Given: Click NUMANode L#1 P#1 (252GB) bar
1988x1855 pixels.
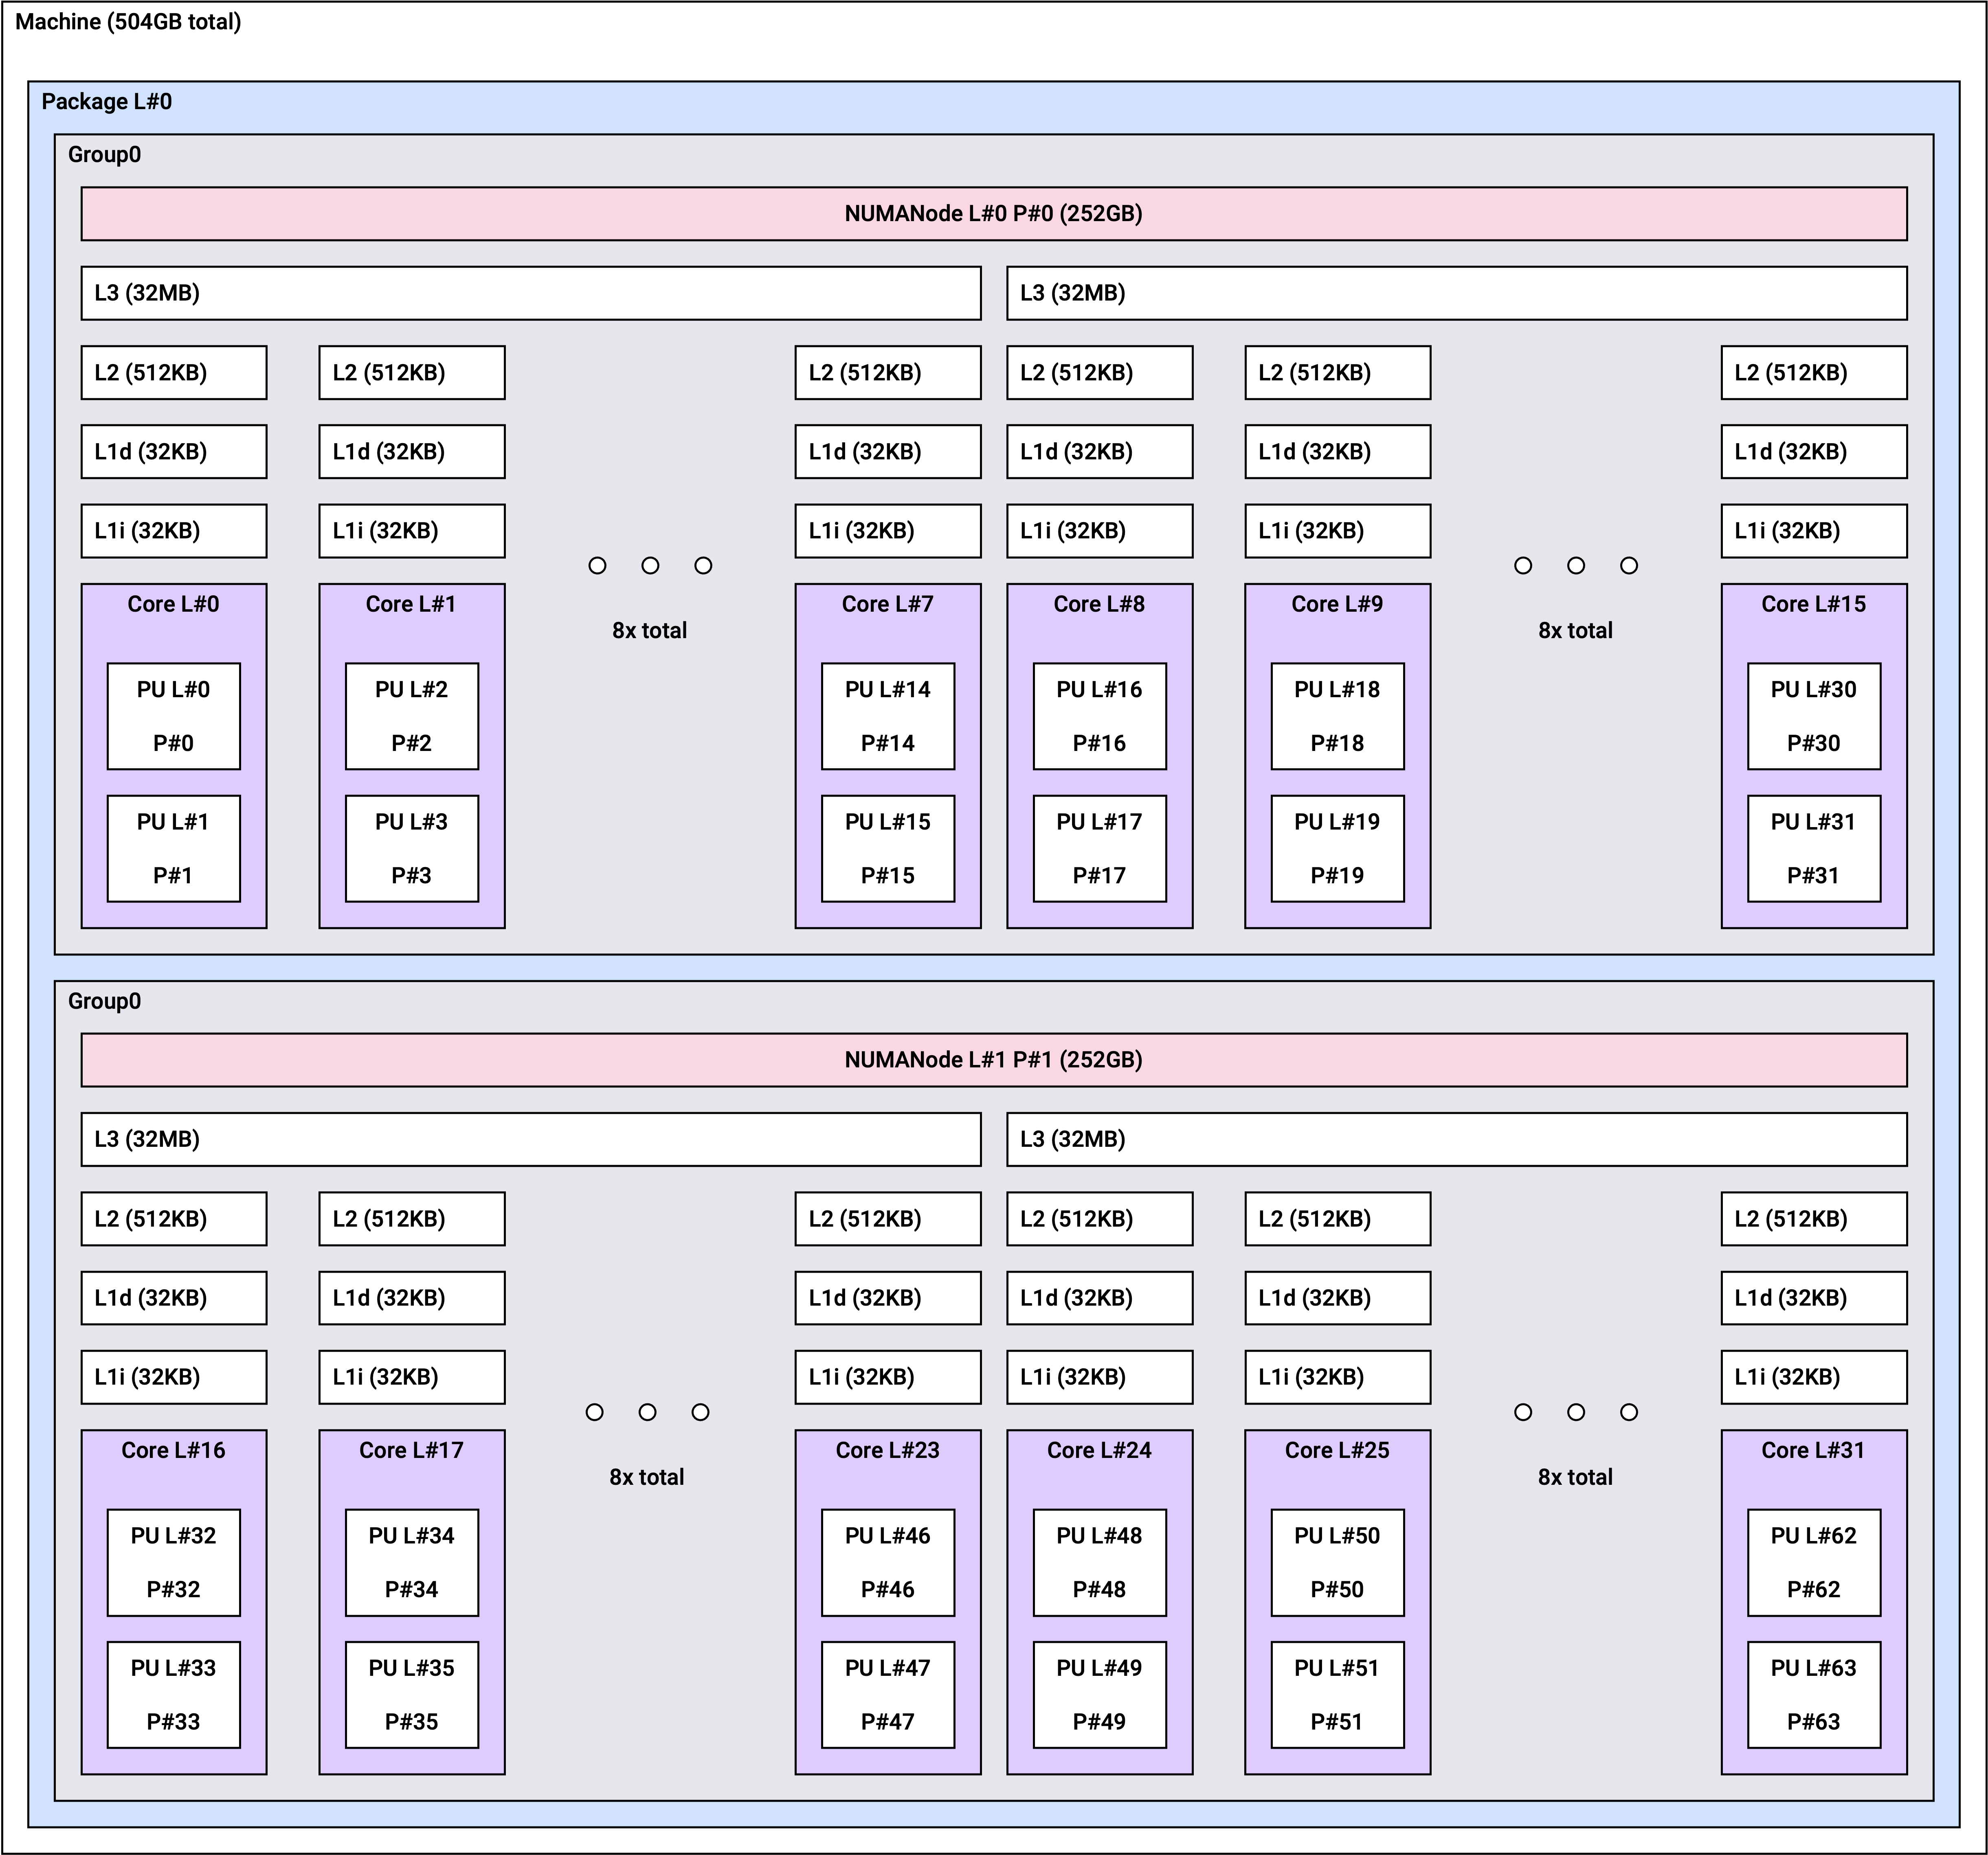Looking at the screenshot, I should [993, 1060].
